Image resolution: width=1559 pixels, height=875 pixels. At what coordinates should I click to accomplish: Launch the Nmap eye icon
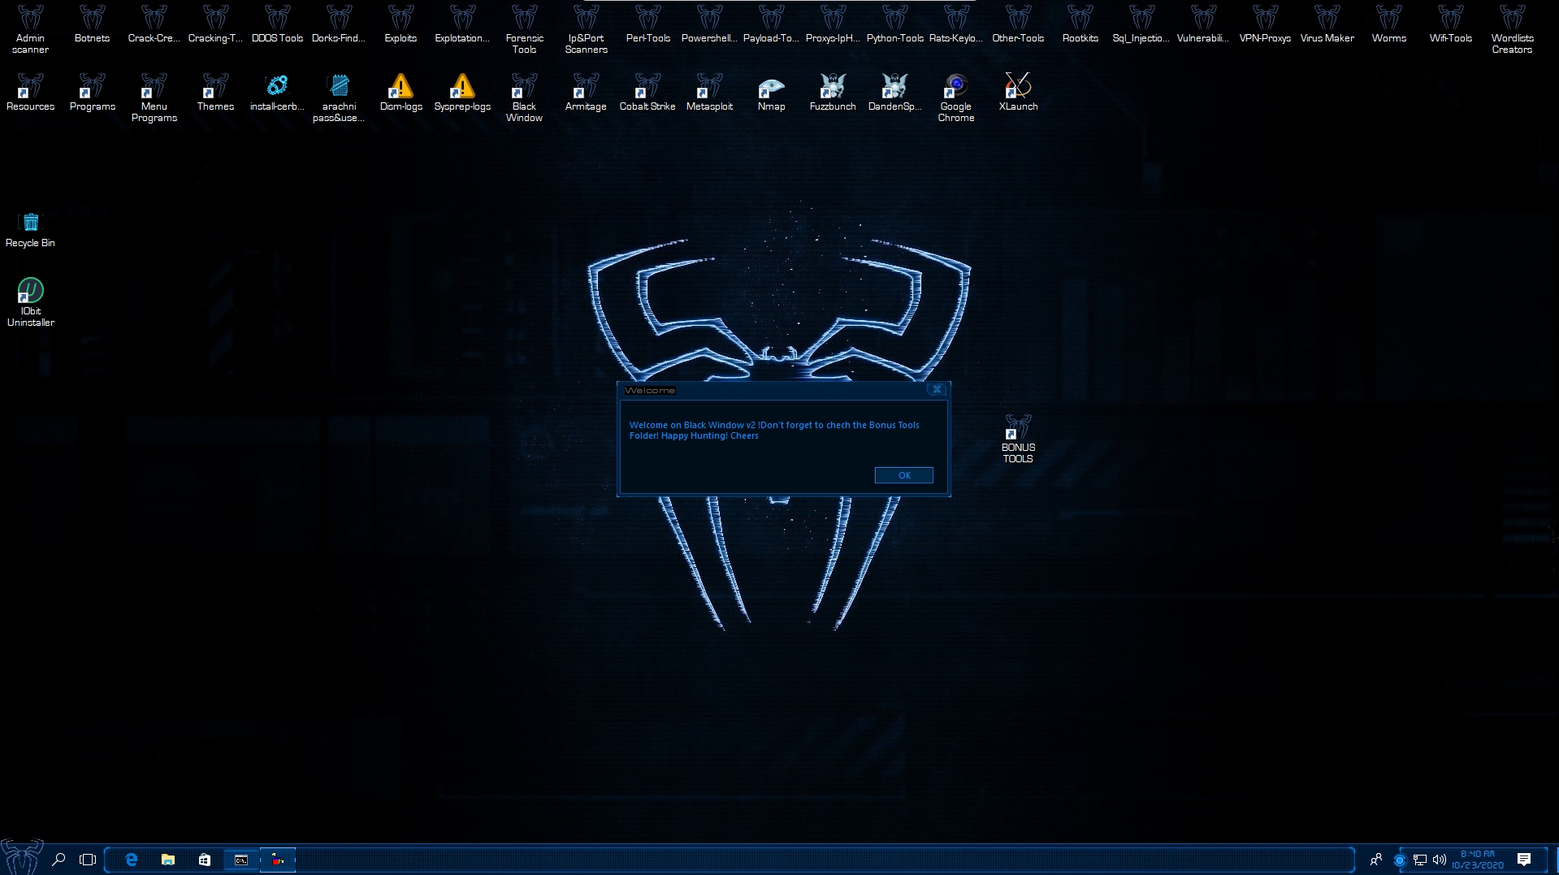pyautogui.click(x=771, y=93)
